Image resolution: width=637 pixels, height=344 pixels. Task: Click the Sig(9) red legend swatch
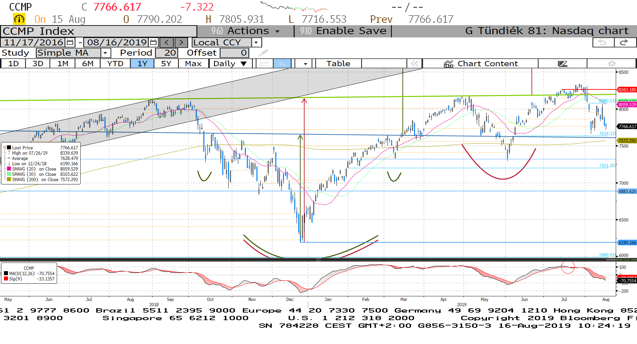(x=6, y=279)
